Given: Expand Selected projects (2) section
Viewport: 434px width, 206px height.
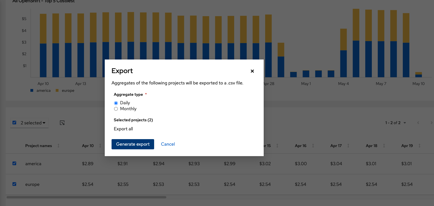Looking at the screenshot, I should pos(133,120).
